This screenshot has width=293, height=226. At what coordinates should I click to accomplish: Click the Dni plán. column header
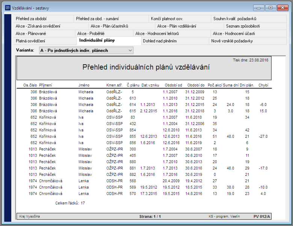(247, 85)
